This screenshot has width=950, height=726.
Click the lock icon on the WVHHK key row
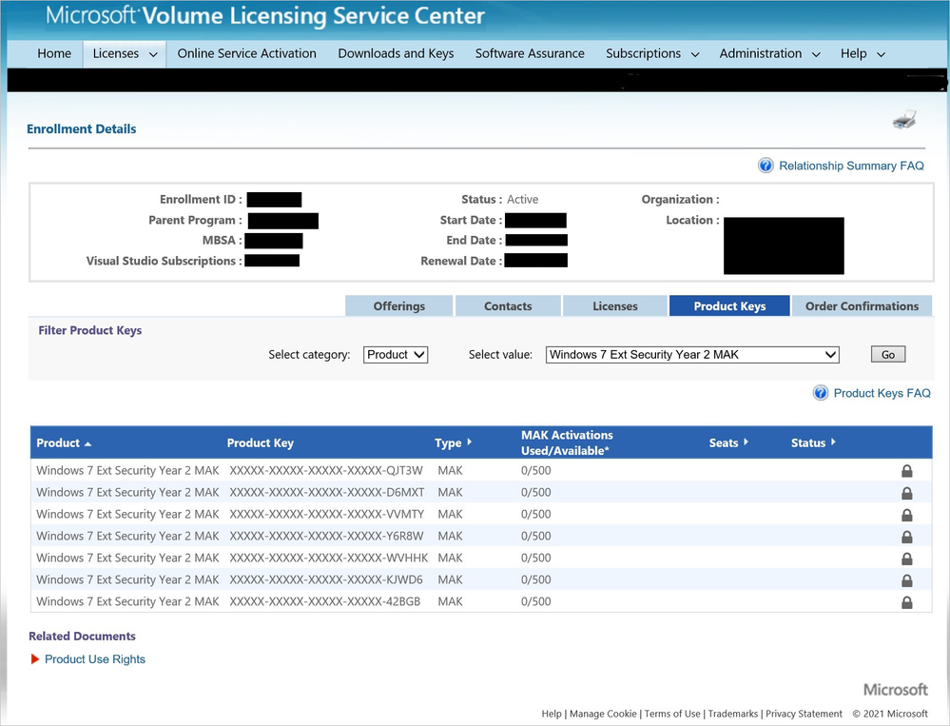(x=906, y=558)
